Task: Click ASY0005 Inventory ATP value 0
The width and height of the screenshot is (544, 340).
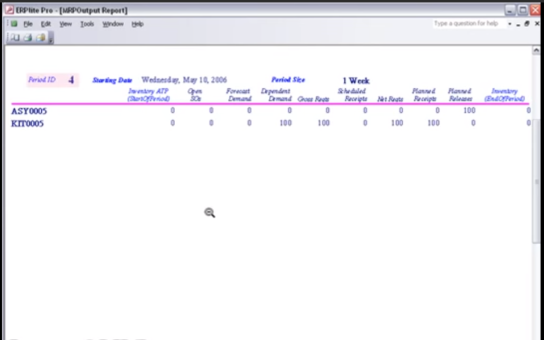Action: [172, 110]
